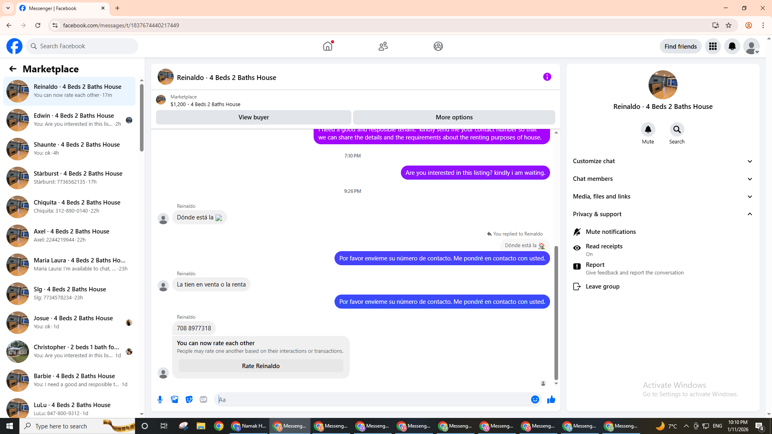Mute this chat using the bell icon
This screenshot has width=772, height=434.
click(648, 129)
